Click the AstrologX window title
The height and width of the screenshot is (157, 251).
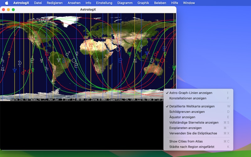(x=88, y=10)
